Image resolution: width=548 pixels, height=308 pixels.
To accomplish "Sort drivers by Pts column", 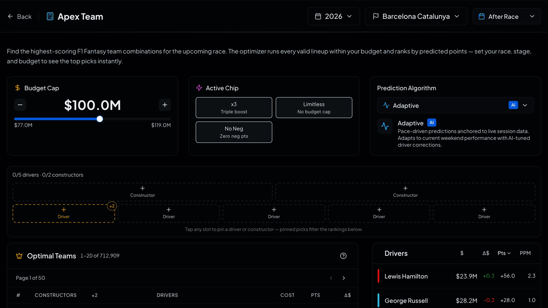I will [504, 253].
